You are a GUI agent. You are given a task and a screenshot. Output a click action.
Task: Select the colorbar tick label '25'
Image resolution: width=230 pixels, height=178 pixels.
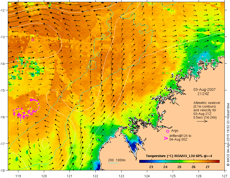(179, 167)
